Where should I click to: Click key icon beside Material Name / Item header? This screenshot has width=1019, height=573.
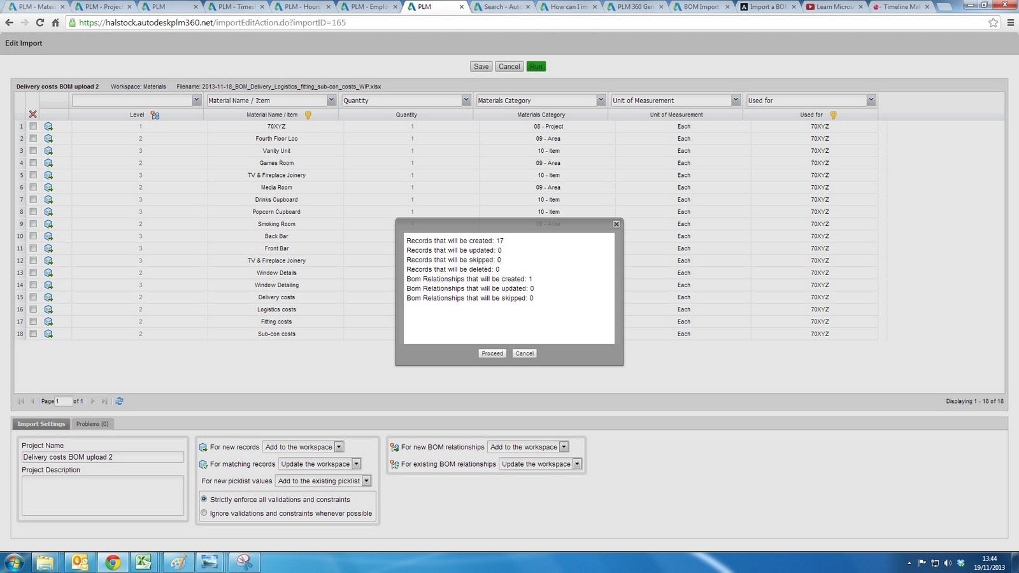coord(308,115)
